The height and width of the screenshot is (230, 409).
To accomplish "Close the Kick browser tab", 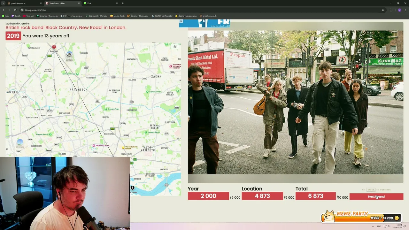I will pos(117,3).
